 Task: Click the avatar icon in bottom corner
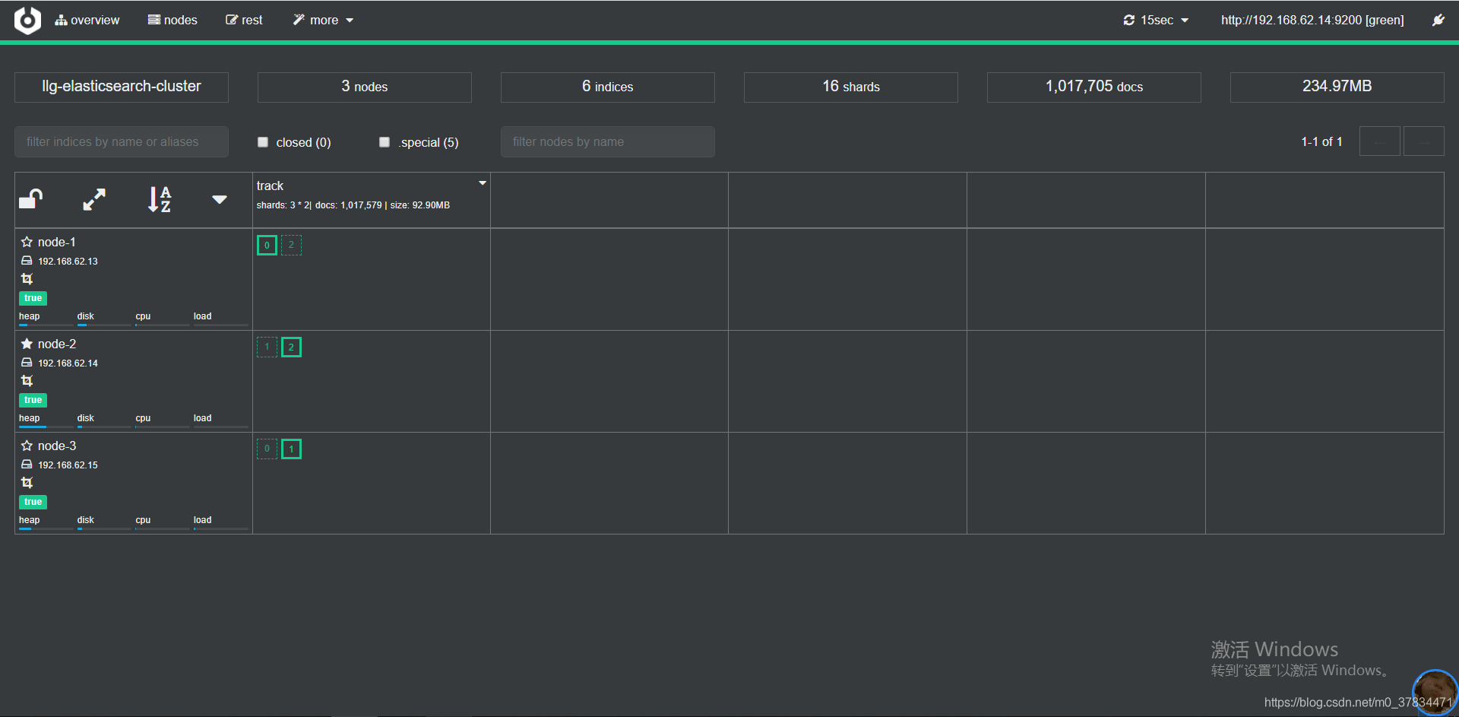click(1435, 692)
